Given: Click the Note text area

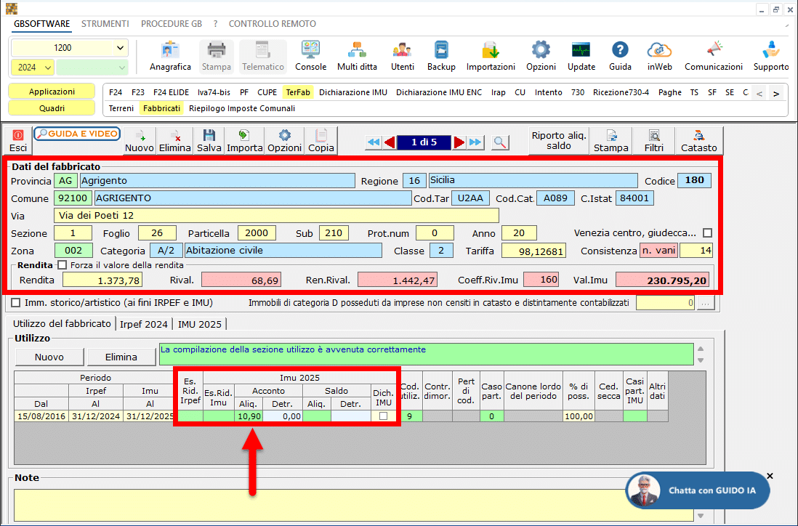Looking at the screenshot, I should click(354, 504).
